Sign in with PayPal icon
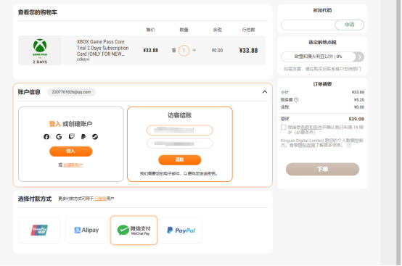402x266 pixels. tap(83, 137)
